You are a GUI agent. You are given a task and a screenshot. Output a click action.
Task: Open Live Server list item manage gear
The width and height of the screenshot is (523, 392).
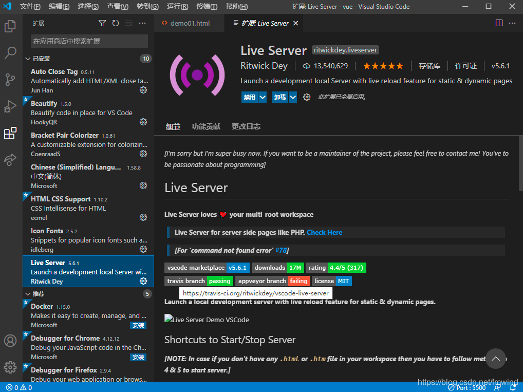(143, 281)
